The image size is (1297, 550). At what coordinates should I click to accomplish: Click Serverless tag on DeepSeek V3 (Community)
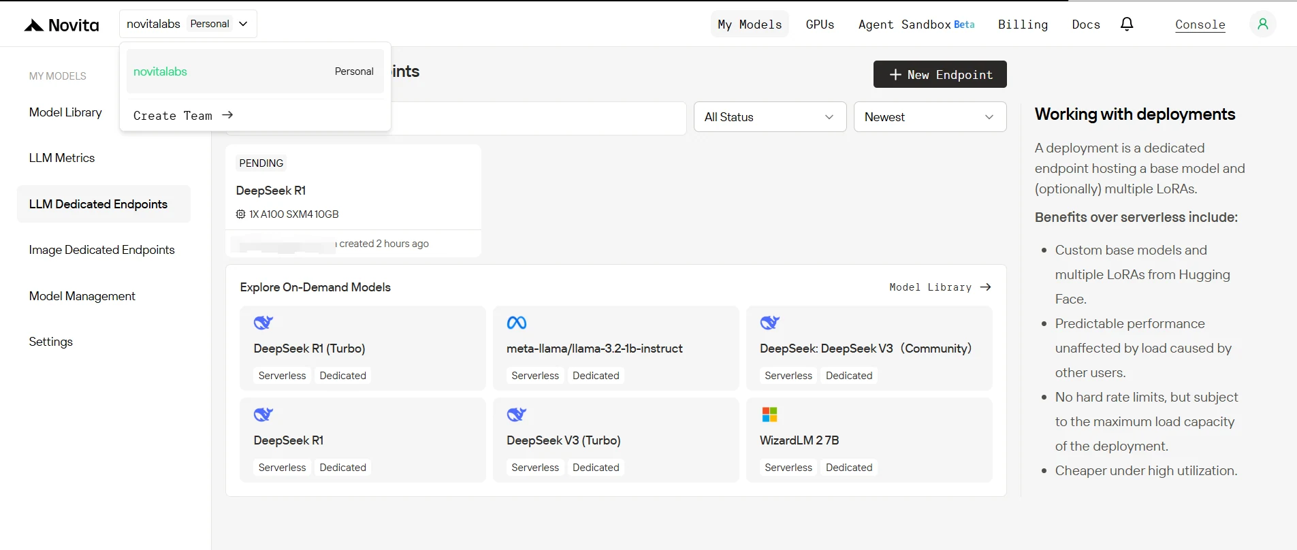tap(788, 376)
